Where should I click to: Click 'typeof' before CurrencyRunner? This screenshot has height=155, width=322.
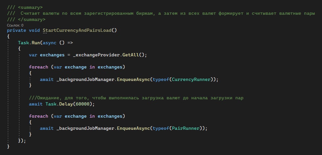[x=161, y=79]
